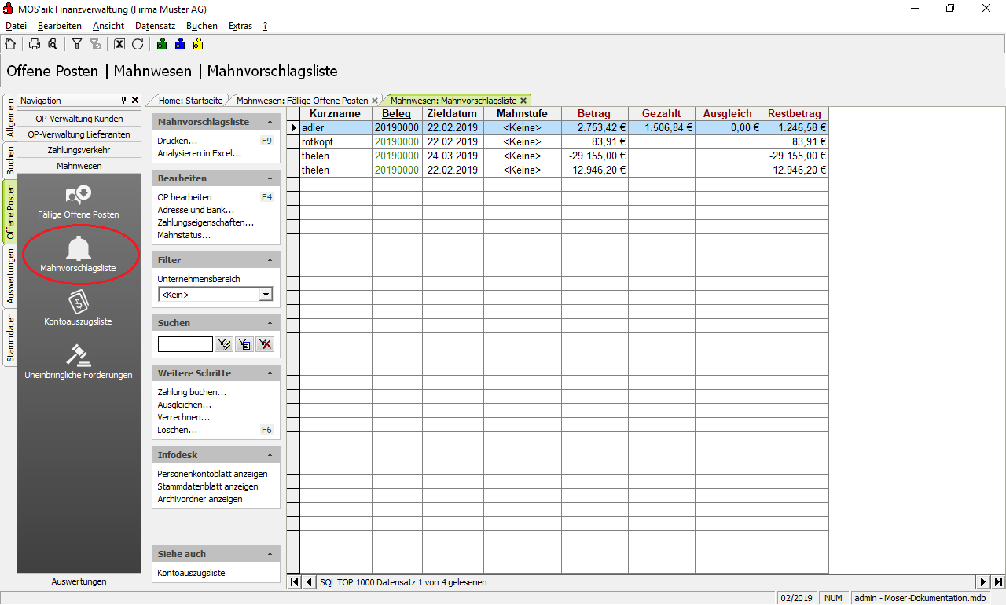Switch to Fällige Offene Posten tab
Image resolution: width=1006 pixels, height=605 pixels.
click(x=303, y=101)
